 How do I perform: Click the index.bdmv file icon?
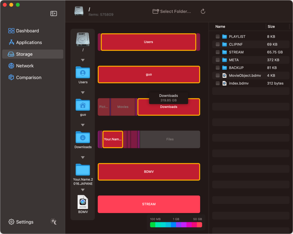pos(225,83)
